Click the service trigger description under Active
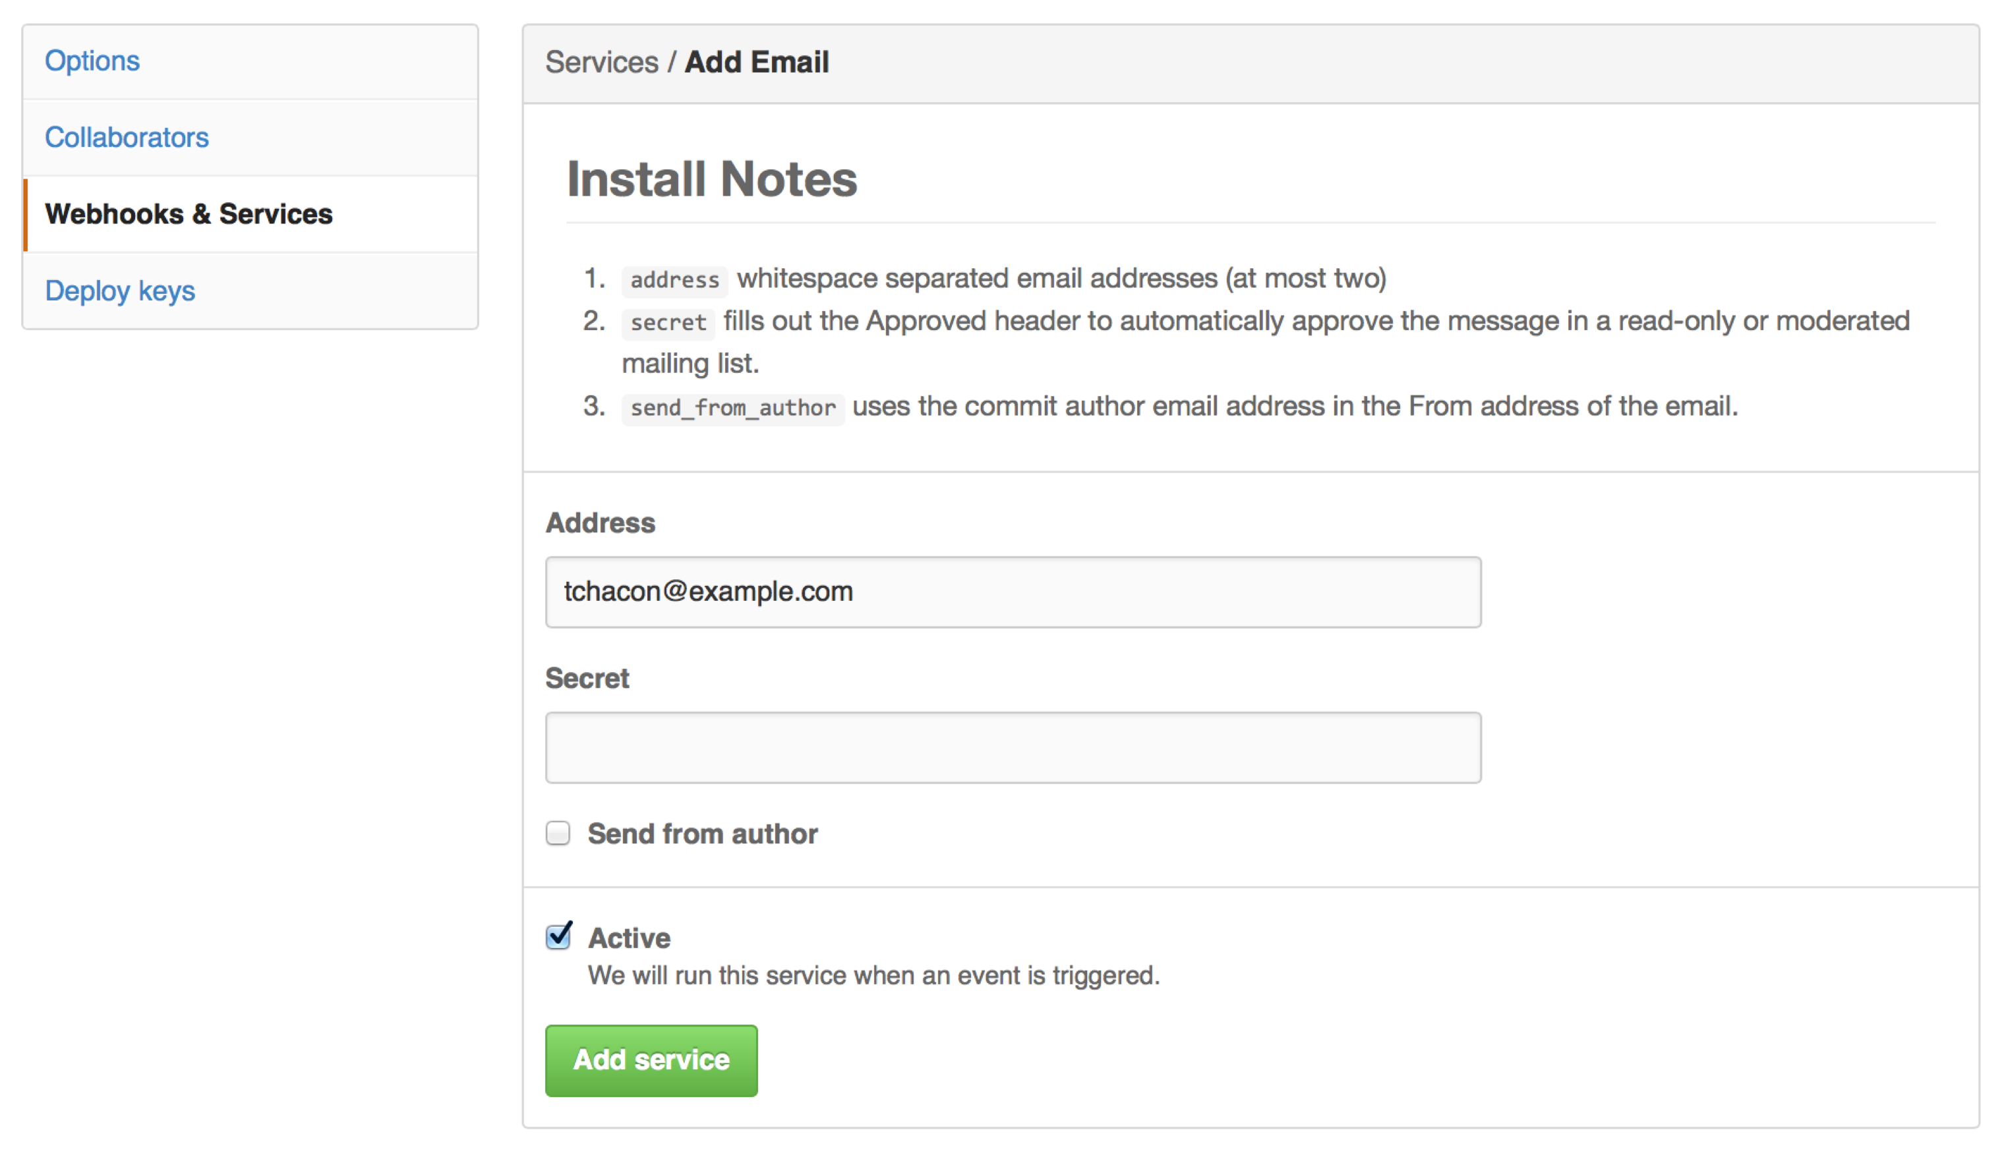Image resolution: width=2004 pixels, height=1161 pixels. point(873,975)
